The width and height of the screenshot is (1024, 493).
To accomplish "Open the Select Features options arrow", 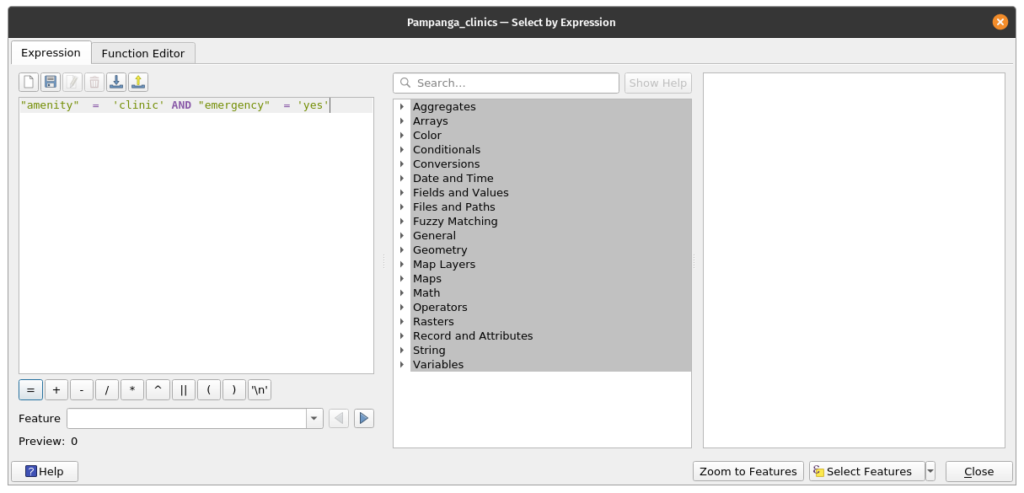I will coord(930,471).
